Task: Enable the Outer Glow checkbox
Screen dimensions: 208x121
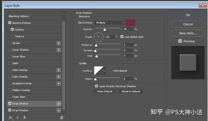Action: click(10, 96)
